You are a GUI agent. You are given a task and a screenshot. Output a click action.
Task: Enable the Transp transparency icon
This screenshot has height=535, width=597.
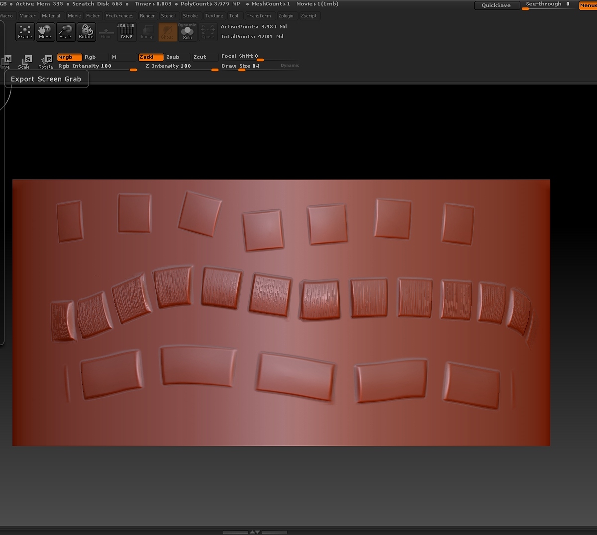pyautogui.click(x=147, y=32)
